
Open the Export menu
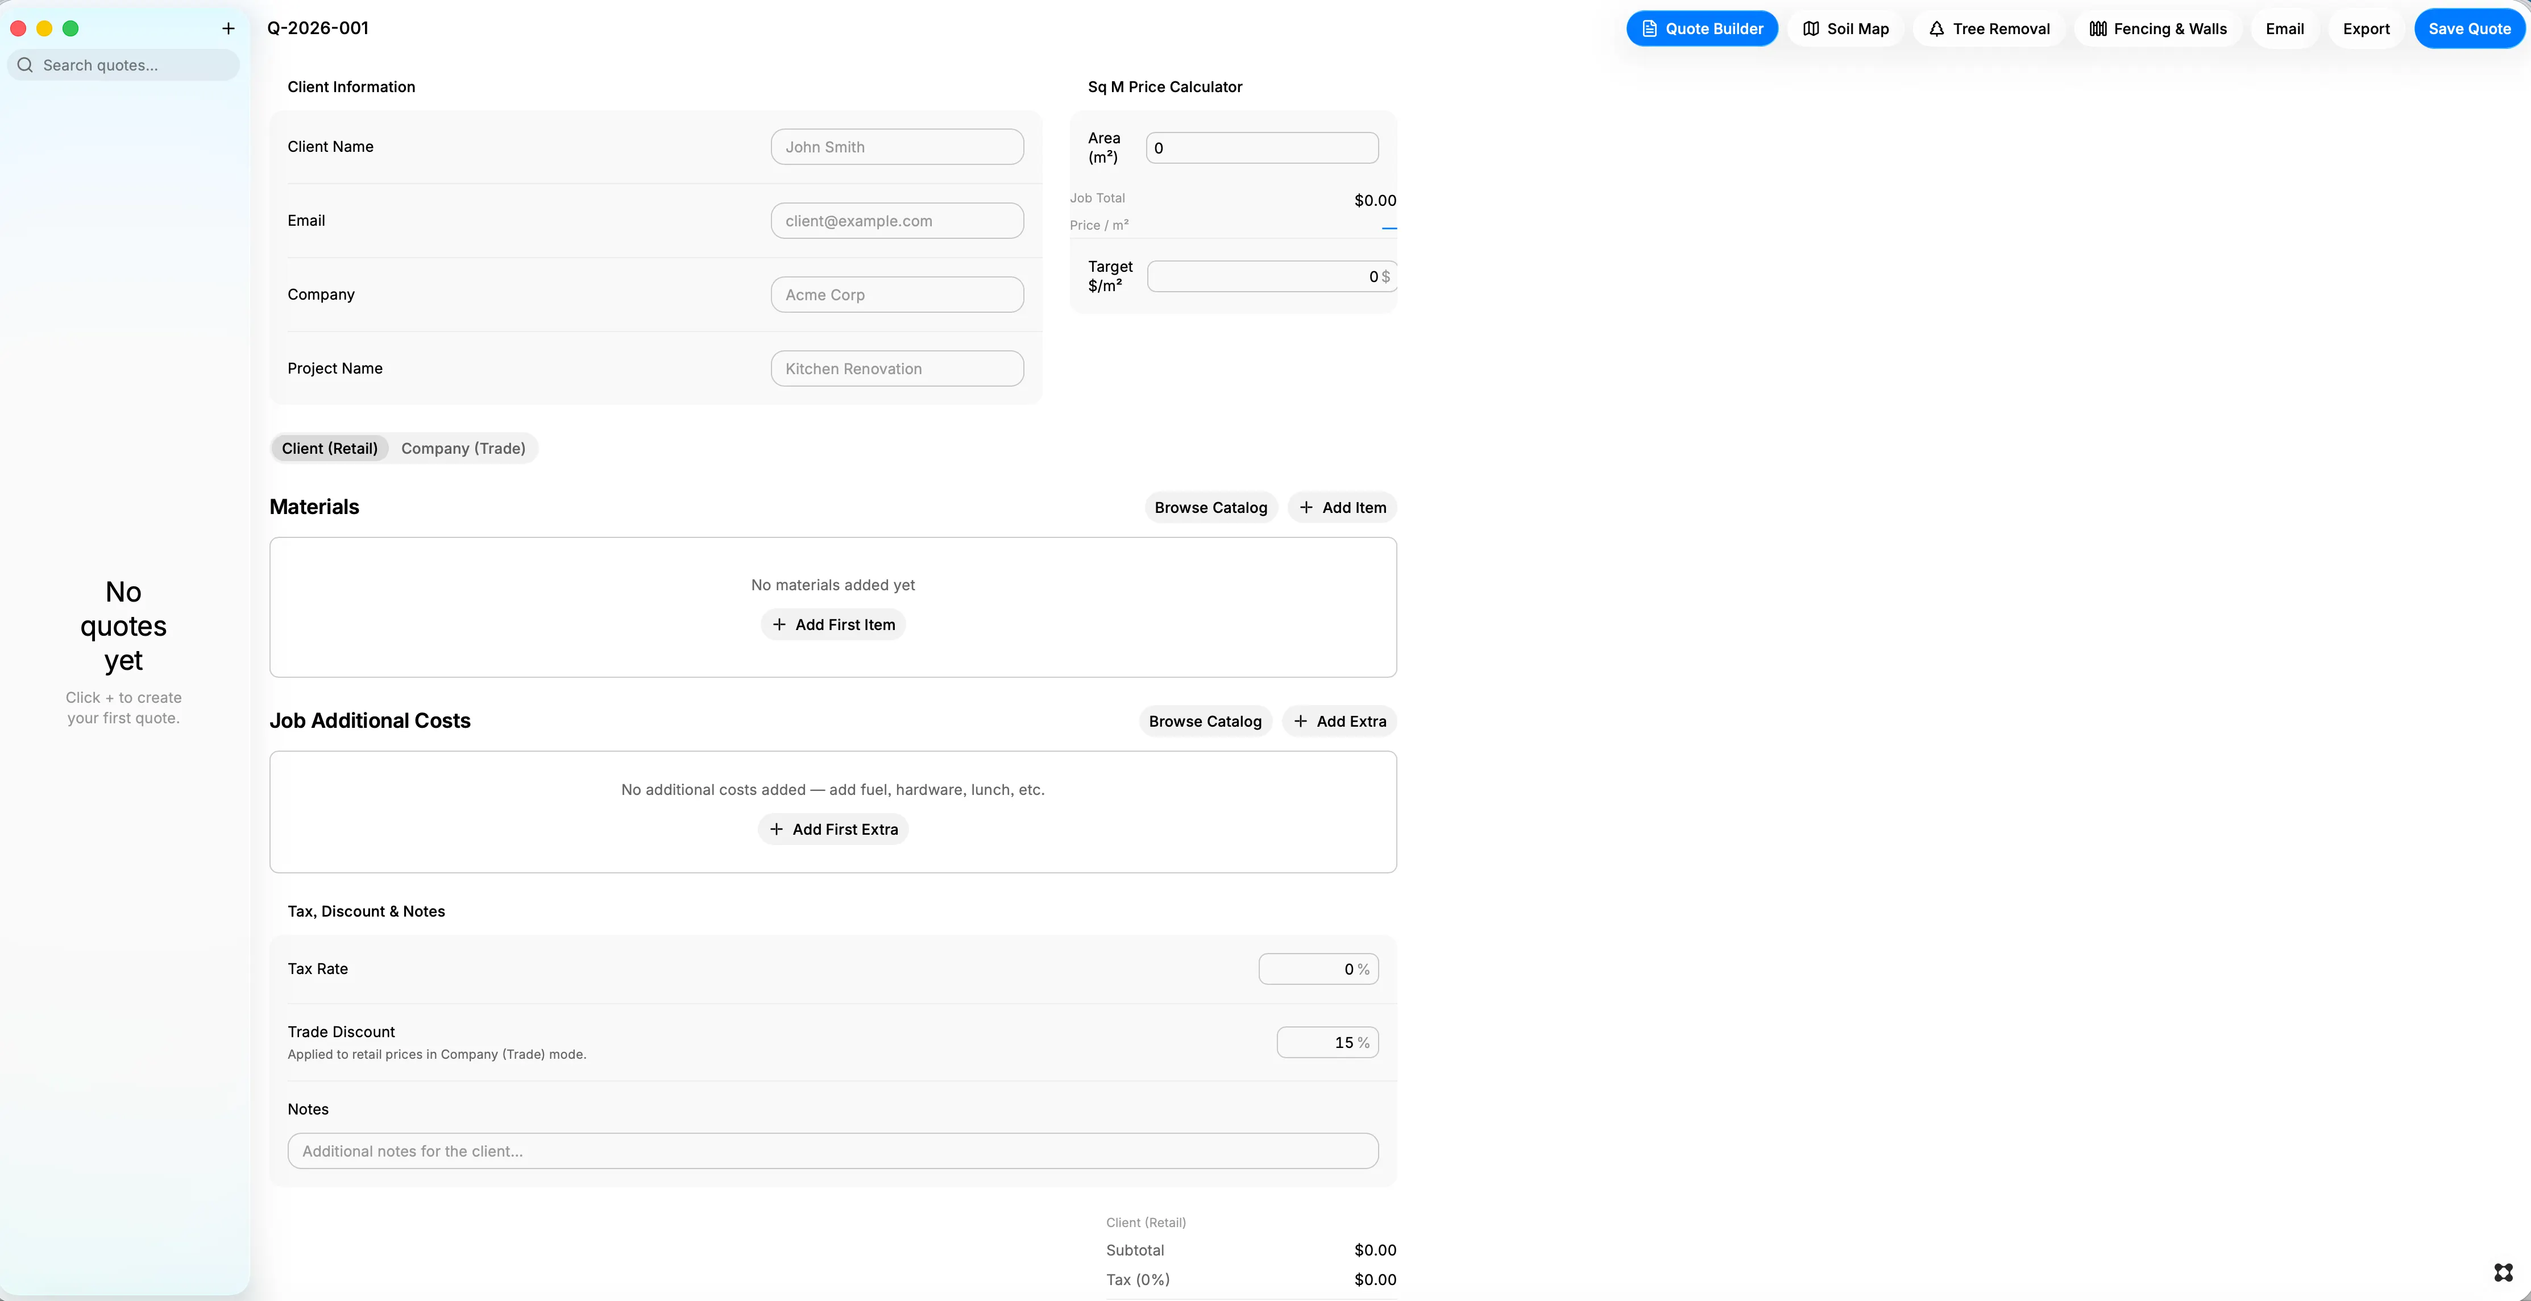tap(2366, 28)
